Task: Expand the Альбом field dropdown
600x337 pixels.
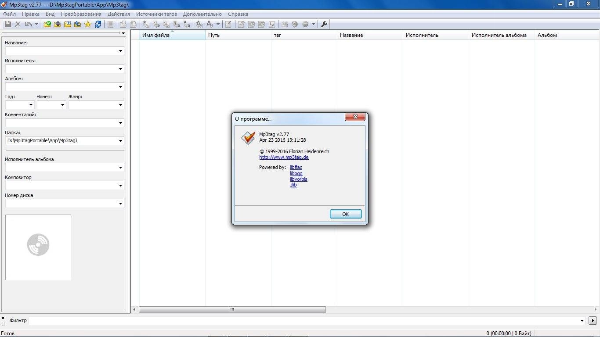Action: point(120,87)
